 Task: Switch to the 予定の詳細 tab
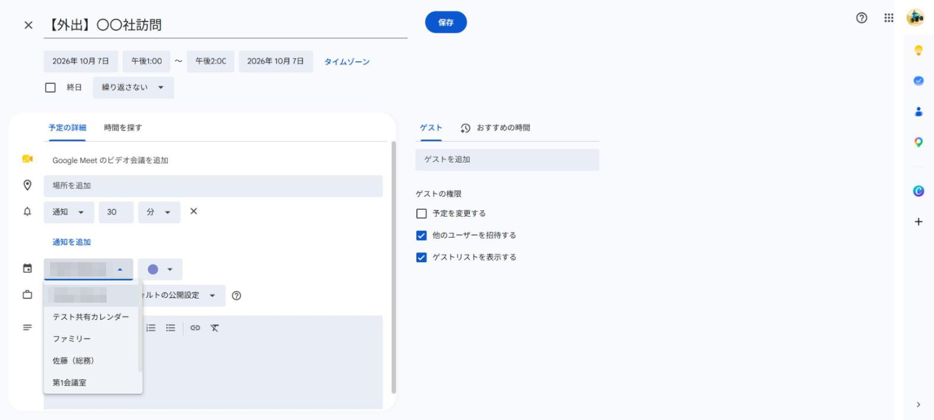(67, 127)
